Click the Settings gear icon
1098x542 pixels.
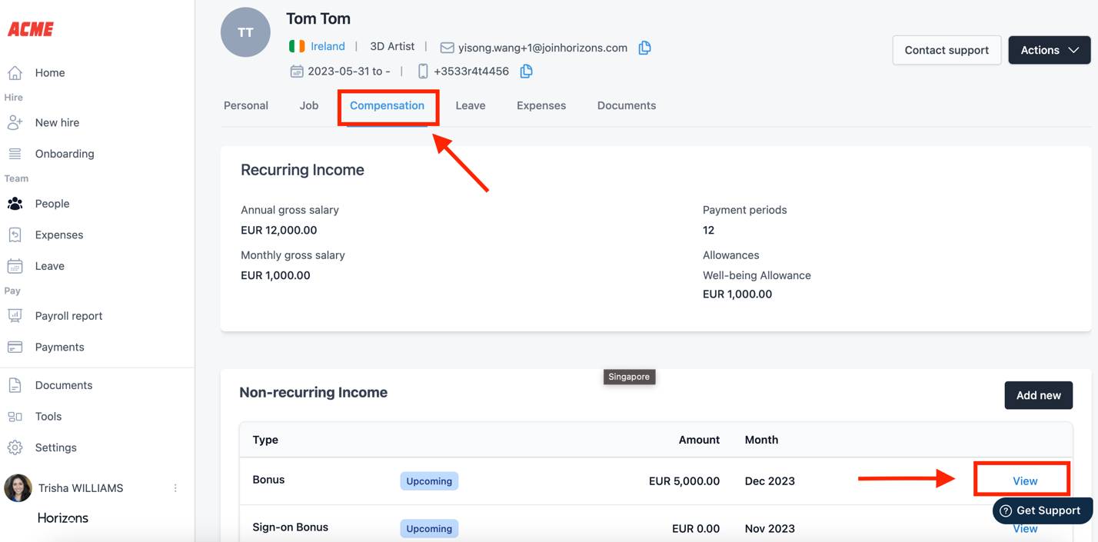coord(15,447)
